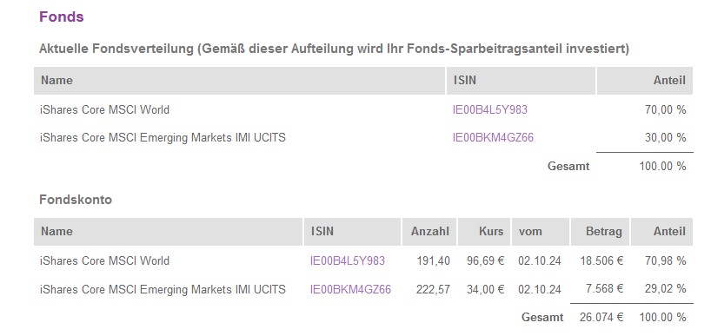Select the Anzahl column header in Fondskonto

tap(429, 232)
